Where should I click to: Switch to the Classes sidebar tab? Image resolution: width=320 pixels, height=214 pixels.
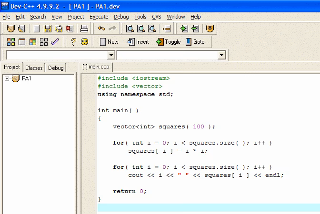point(34,68)
